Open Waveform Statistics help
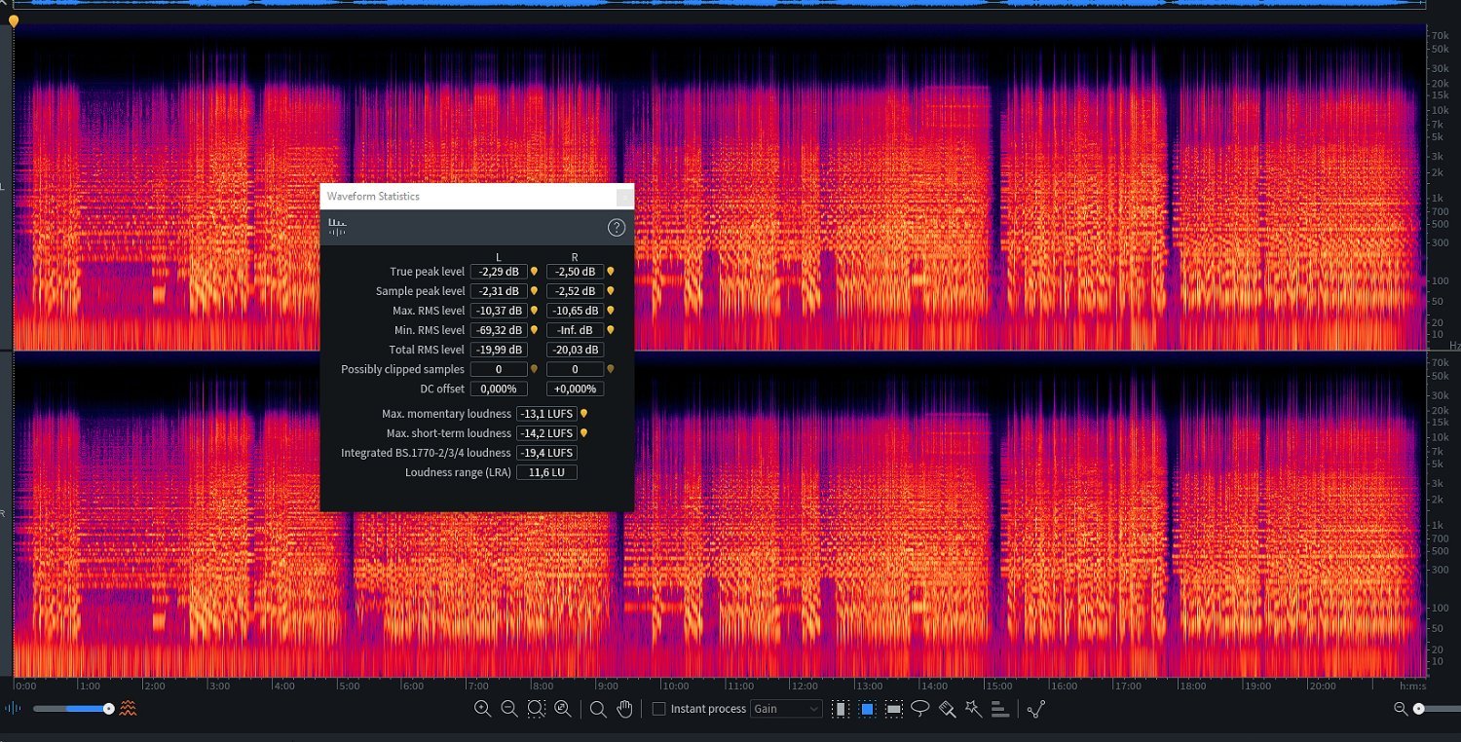 [616, 228]
